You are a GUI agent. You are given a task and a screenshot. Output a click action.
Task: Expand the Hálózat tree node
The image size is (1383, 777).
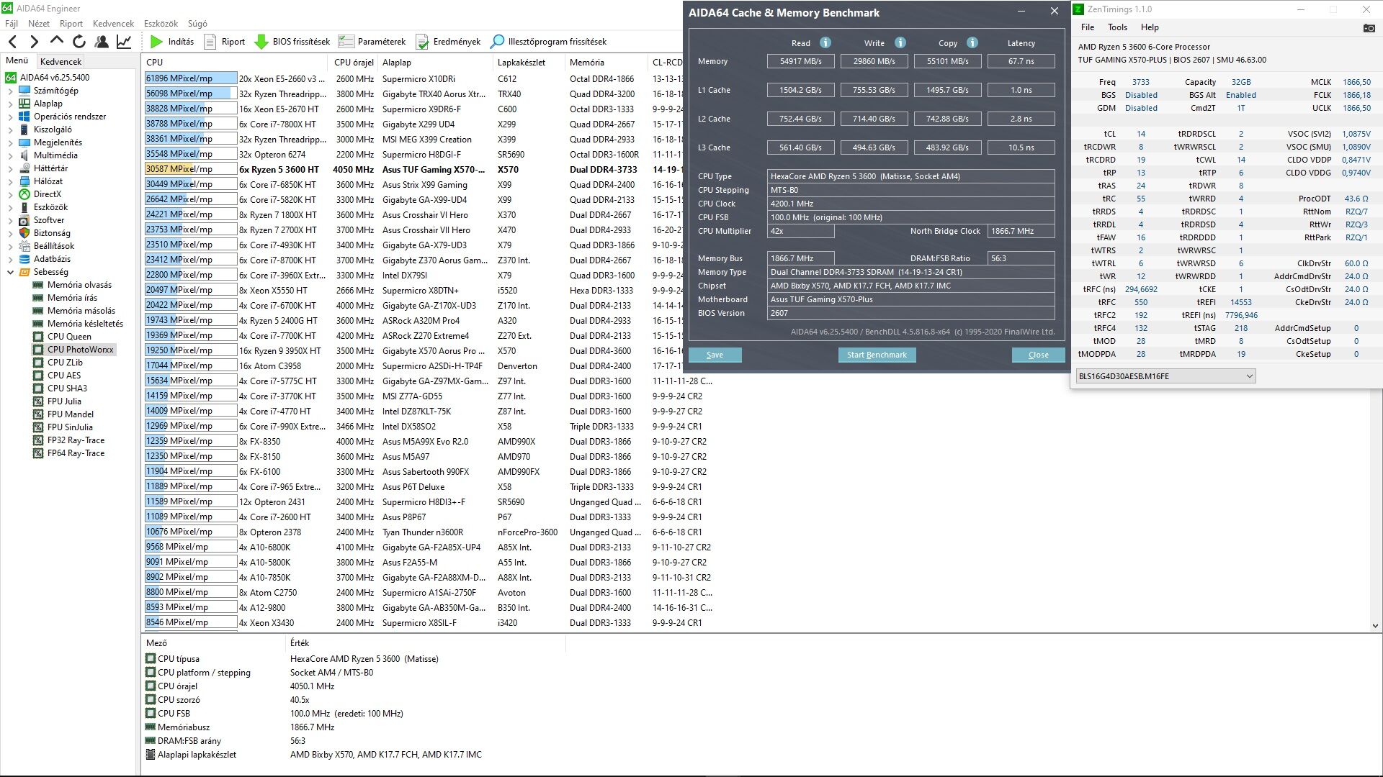pyautogui.click(x=10, y=182)
